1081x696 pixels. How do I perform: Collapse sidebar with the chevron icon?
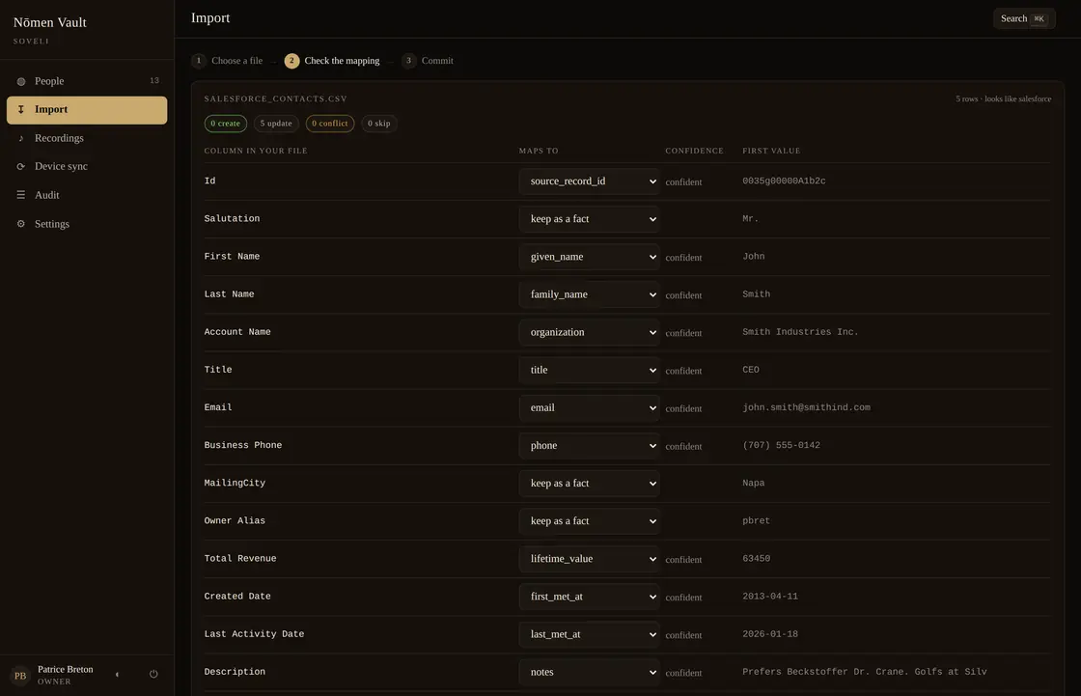(x=117, y=675)
